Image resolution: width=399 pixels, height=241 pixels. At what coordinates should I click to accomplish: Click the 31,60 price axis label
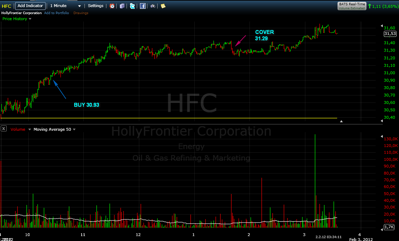(x=389, y=28)
